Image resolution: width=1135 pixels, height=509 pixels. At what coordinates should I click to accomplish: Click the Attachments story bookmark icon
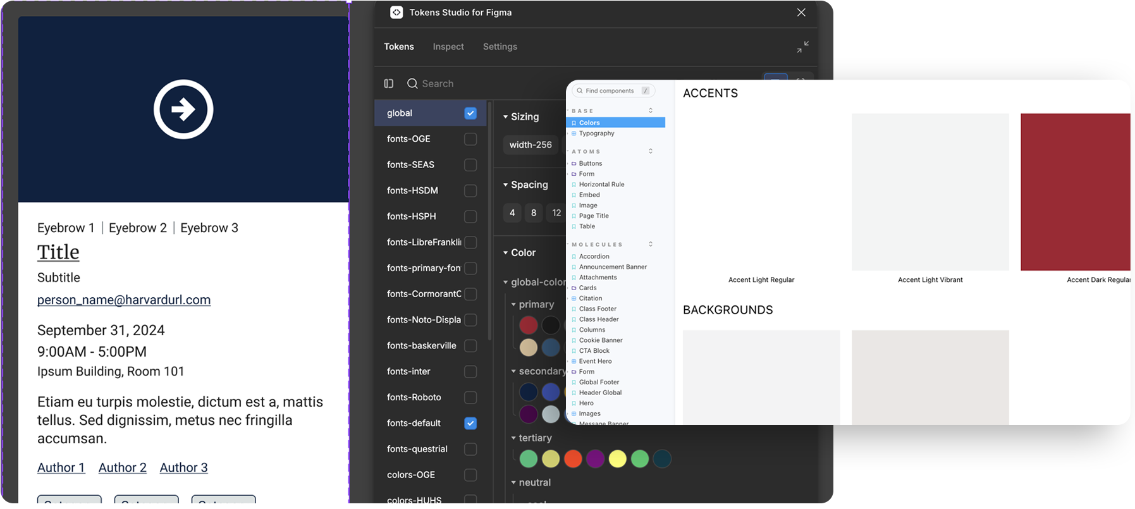(x=574, y=278)
